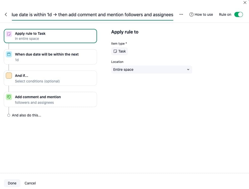Click the Done button to save the rule
249x189 pixels.
click(x=12, y=183)
